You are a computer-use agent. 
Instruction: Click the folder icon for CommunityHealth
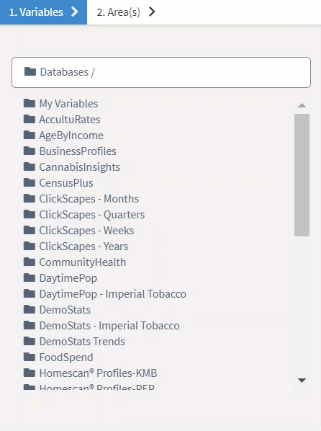click(29, 262)
